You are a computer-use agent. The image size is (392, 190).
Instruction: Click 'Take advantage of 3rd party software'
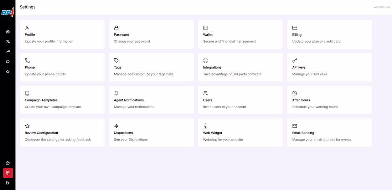[232, 74]
